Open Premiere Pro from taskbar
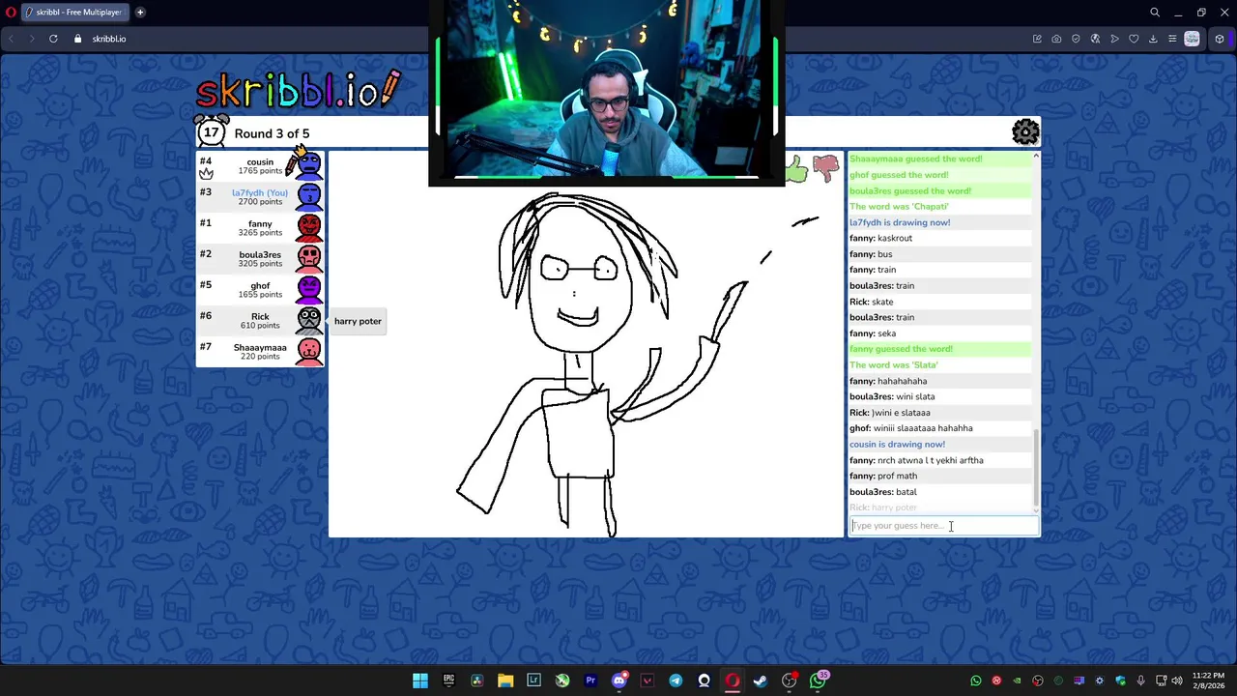Image resolution: width=1237 pixels, height=696 pixels. tap(590, 681)
